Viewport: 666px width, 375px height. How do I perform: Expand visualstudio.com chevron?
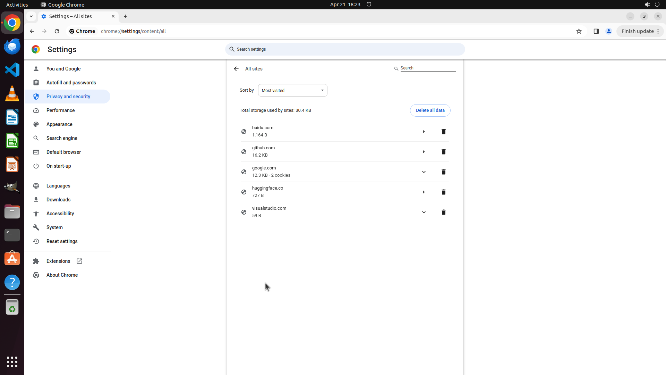click(424, 212)
